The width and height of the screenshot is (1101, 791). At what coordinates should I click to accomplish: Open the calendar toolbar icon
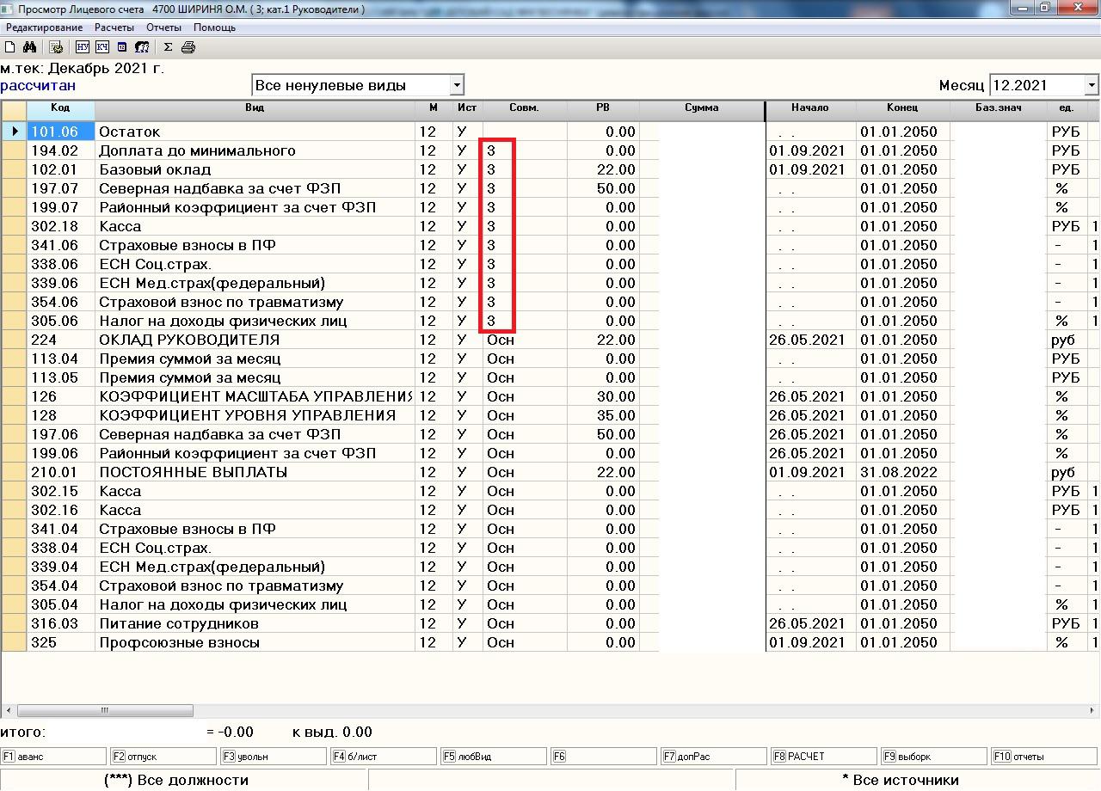pyautogui.click(x=122, y=47)
